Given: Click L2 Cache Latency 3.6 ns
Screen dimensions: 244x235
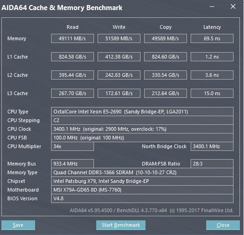Looking at the screenshot, I should tap(212, 75).
